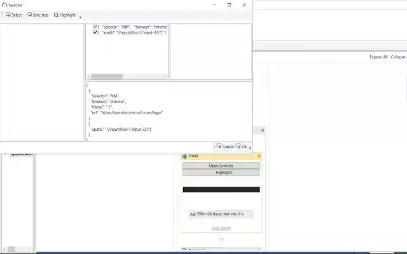Click the "browser": "chrome" line in editor
407x254 pixels.
(x=109, y=102)
